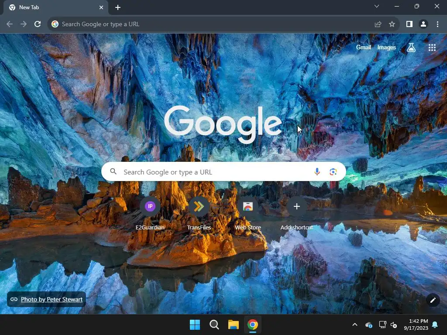This screenshot has width=447, height=335.
Task: Start voice search with microphone
Action: tap(317, 172)
